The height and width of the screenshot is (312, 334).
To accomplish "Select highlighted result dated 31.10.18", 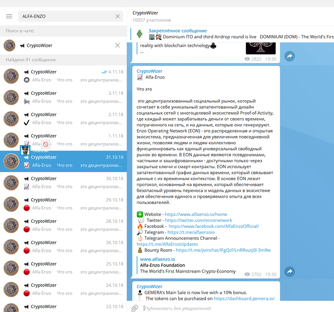I will click(x=63, y=161).
